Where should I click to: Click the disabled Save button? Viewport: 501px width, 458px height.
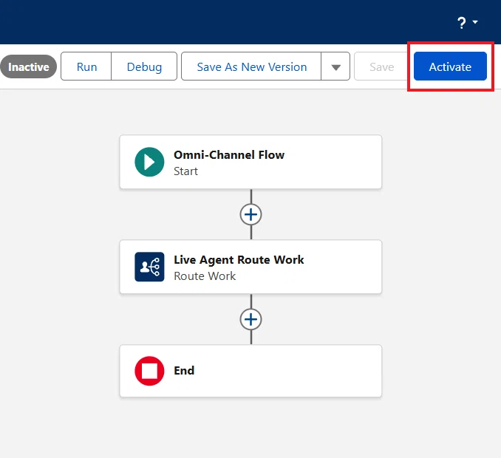tap(381, 66)
